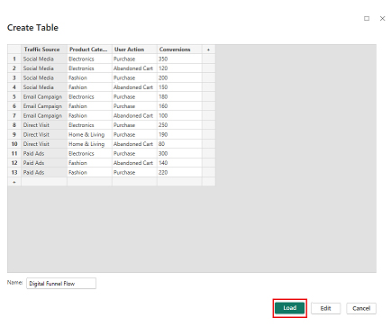Select row 4 header
391x336 pixels.
pos(14,87)
